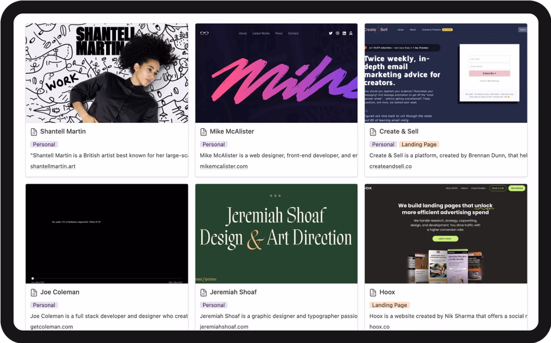
Task: Visit the shantellmartin.art link
Action: [53, 166]
